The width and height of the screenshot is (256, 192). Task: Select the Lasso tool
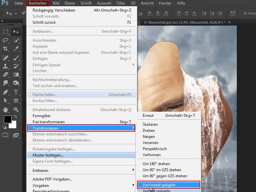coord(5,40)
